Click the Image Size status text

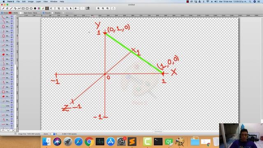pyautogui.click(x=29, y=134)
